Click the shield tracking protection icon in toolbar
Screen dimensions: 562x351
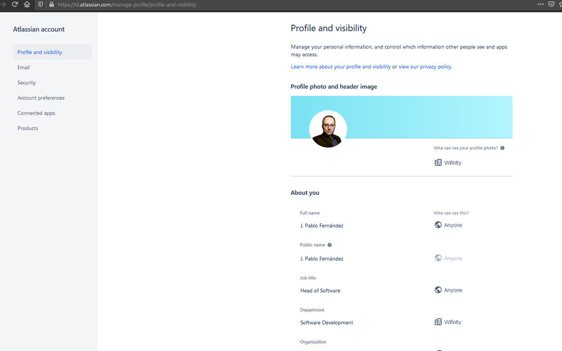[40, 5]
